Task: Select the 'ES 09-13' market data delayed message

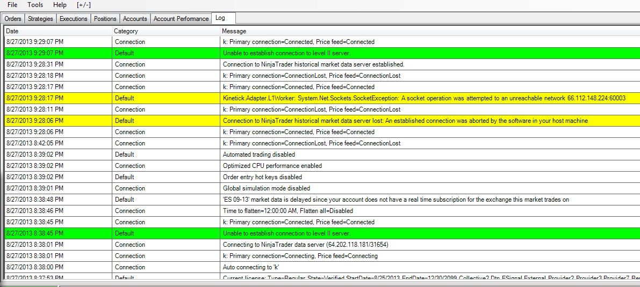Action: tap(396, 200)
